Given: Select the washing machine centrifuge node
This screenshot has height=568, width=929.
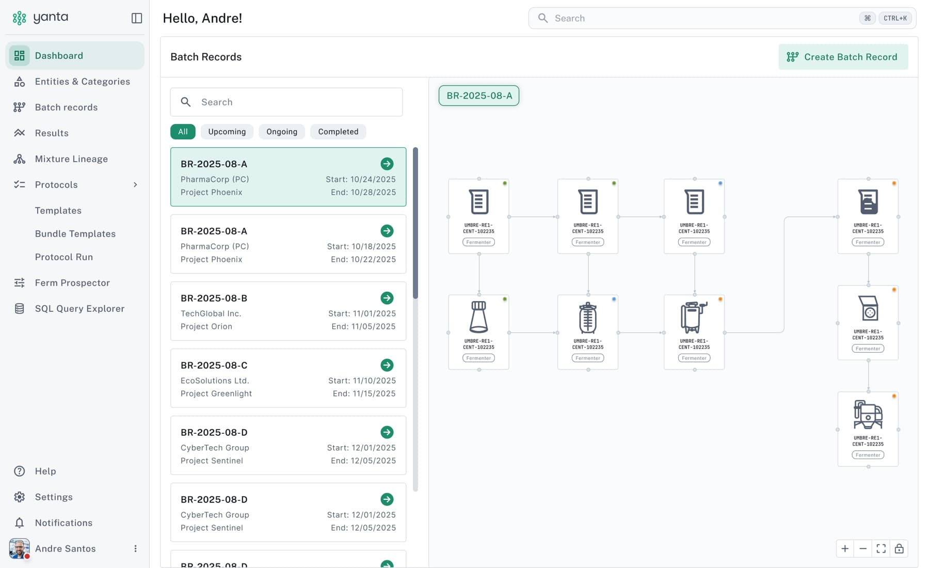Looking at the screenshot, I should click(x=868, y=323).
